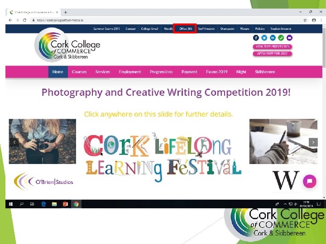Open the Facebook social icon

(256, 38)
